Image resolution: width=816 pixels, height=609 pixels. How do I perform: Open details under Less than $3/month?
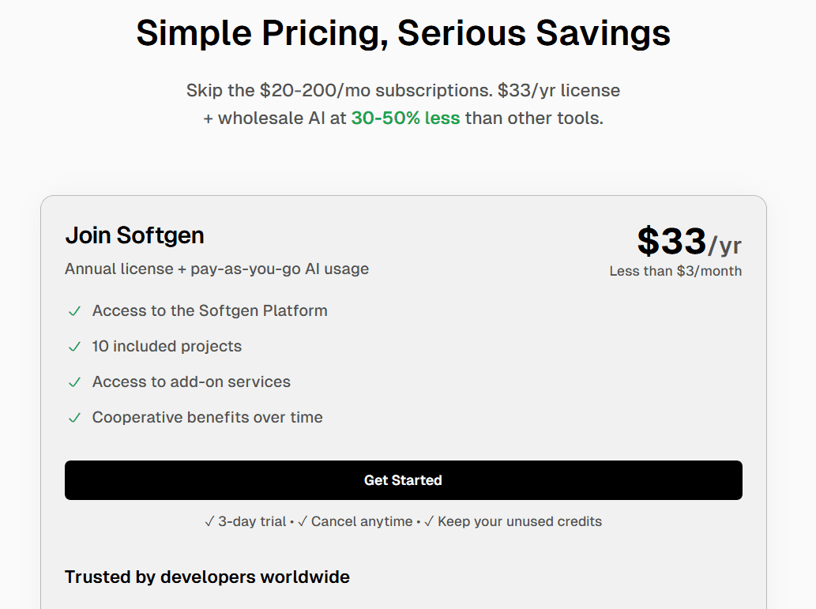pos(675,270)
